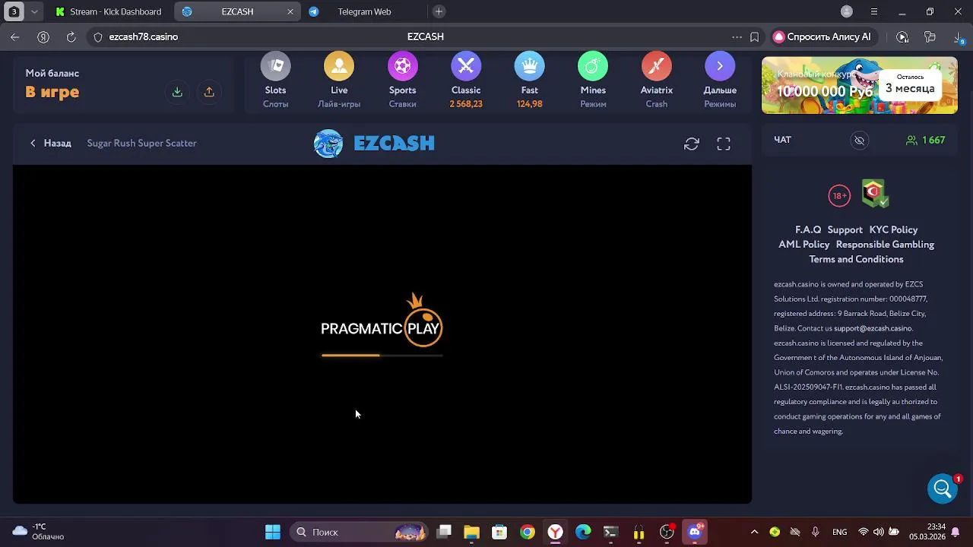
Task: Open the Fast games crown icon
Action: tap(530, 67)
